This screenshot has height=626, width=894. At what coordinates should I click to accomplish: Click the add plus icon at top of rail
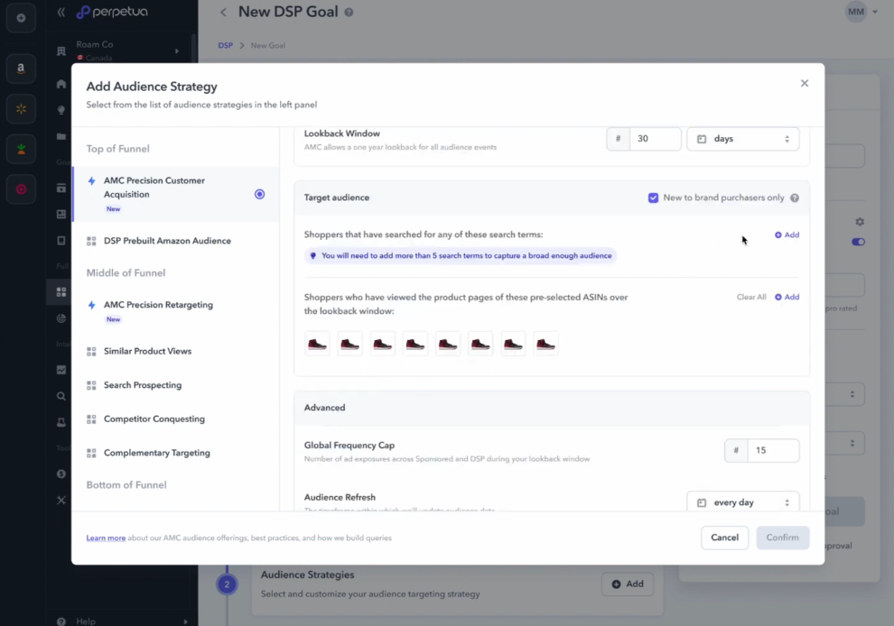(21, 18)
